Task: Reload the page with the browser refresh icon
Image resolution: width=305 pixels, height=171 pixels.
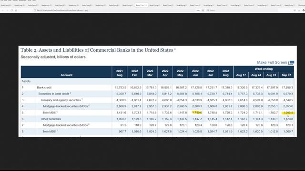Action: pos(11,10)
